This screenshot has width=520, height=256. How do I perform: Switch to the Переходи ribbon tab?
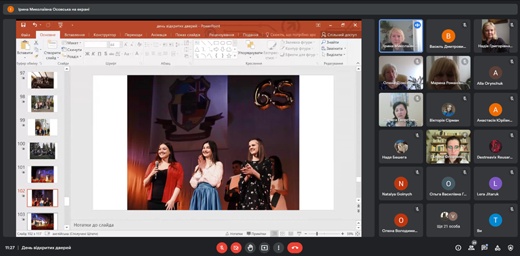click(133, 34)
